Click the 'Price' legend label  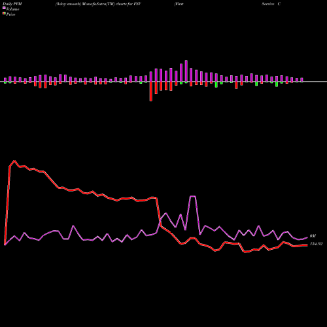[x=10, y=14]
